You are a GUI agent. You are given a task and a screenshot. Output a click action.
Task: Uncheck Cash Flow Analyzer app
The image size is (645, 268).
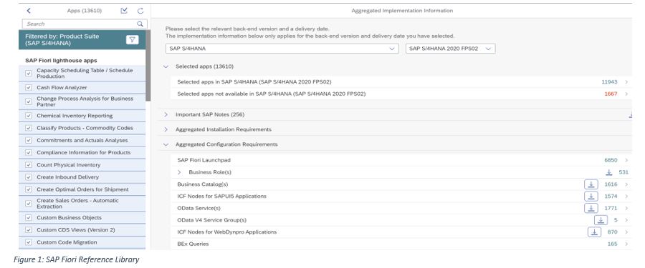tap(29, 87)
